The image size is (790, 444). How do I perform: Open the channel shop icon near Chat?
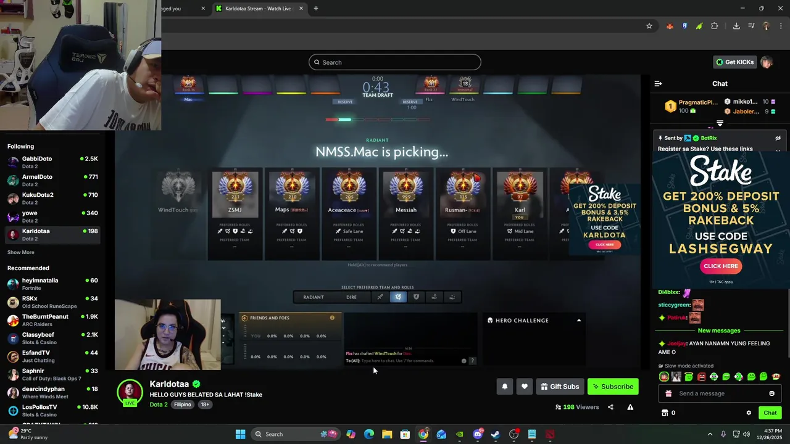click(665, 413)
